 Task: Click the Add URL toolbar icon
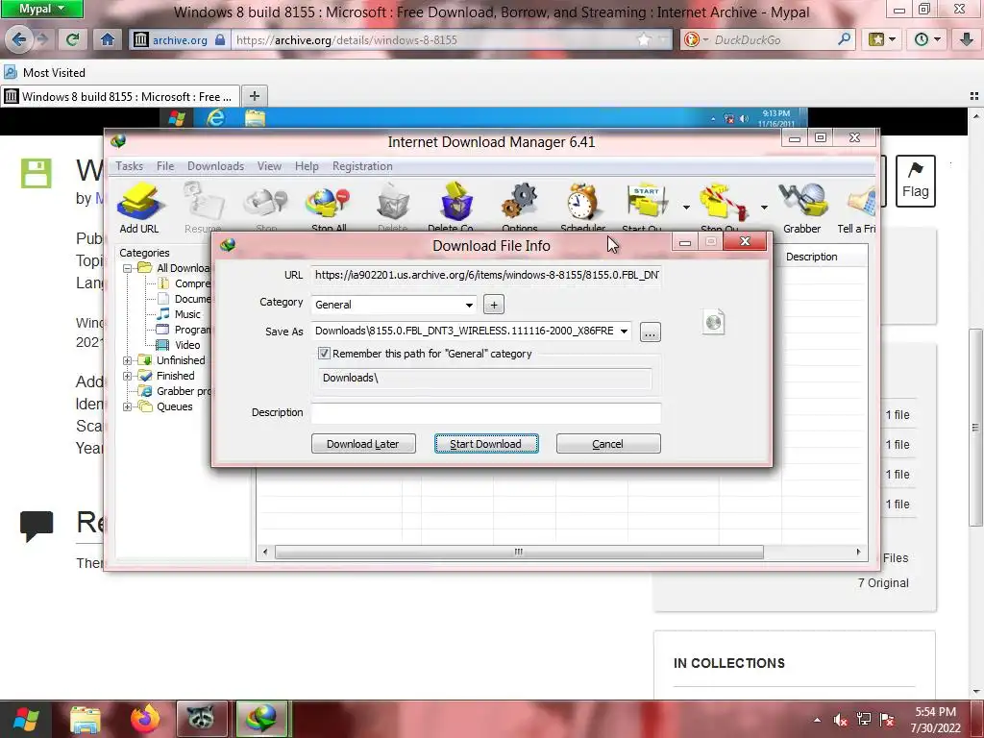(x=139, y=202)
